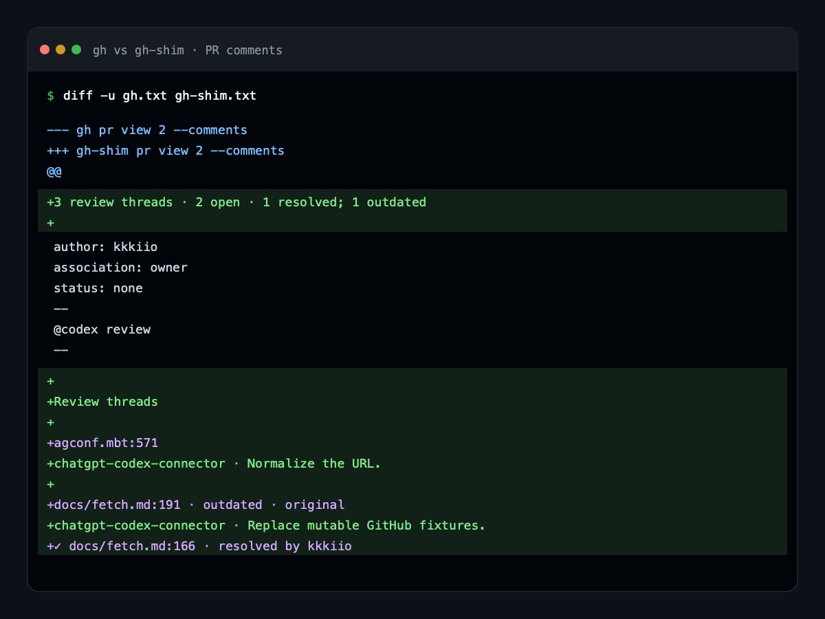The image size is (825, 619).
Task: Click the command 'diff -u gh.txt gh-shim.txt'
Action: coord(159,96)
